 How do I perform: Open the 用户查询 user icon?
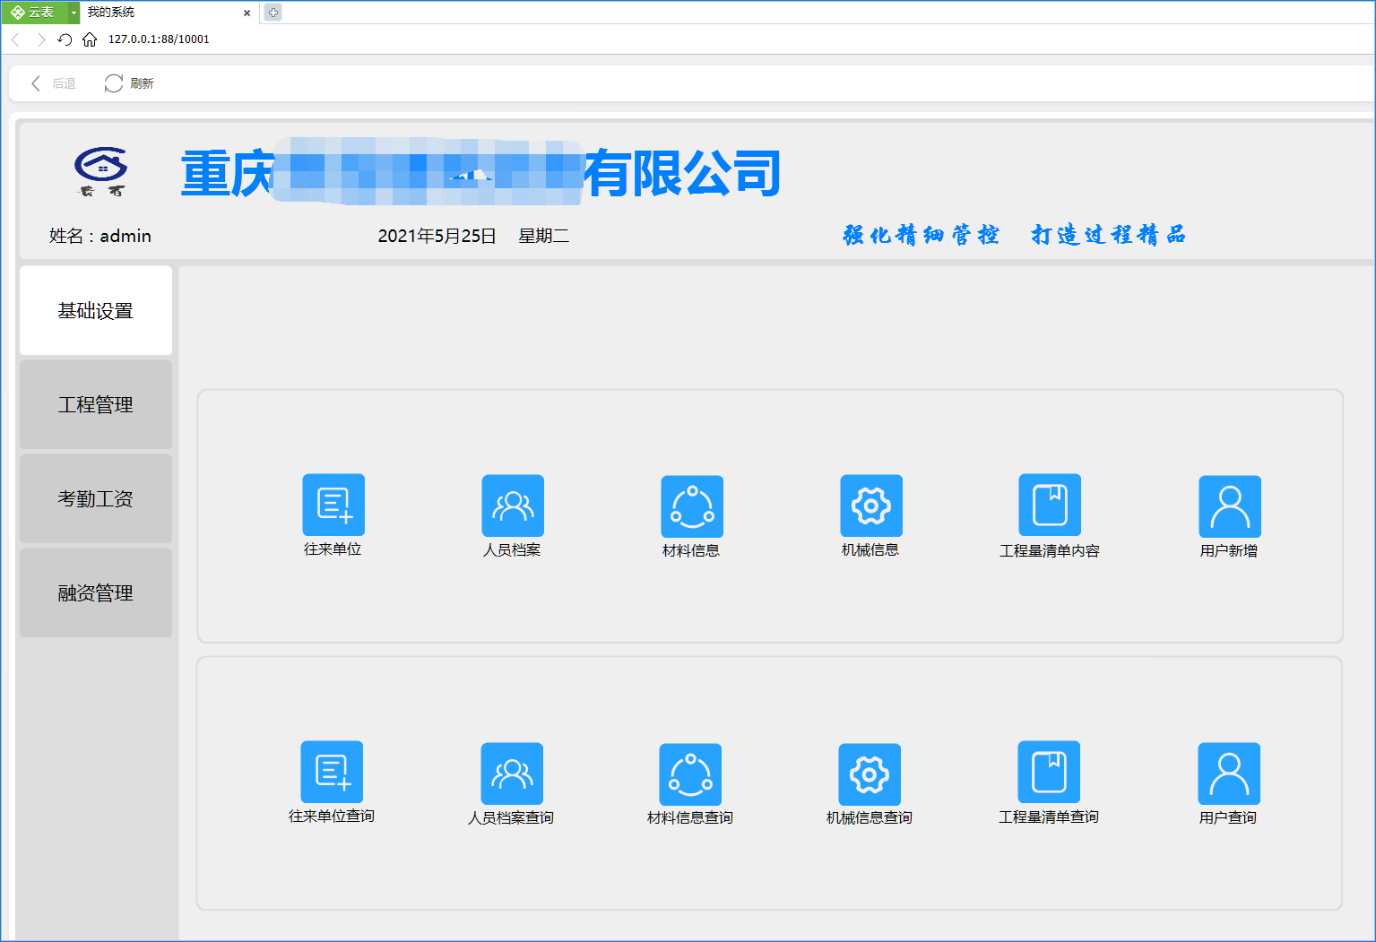coord(1229,773)
